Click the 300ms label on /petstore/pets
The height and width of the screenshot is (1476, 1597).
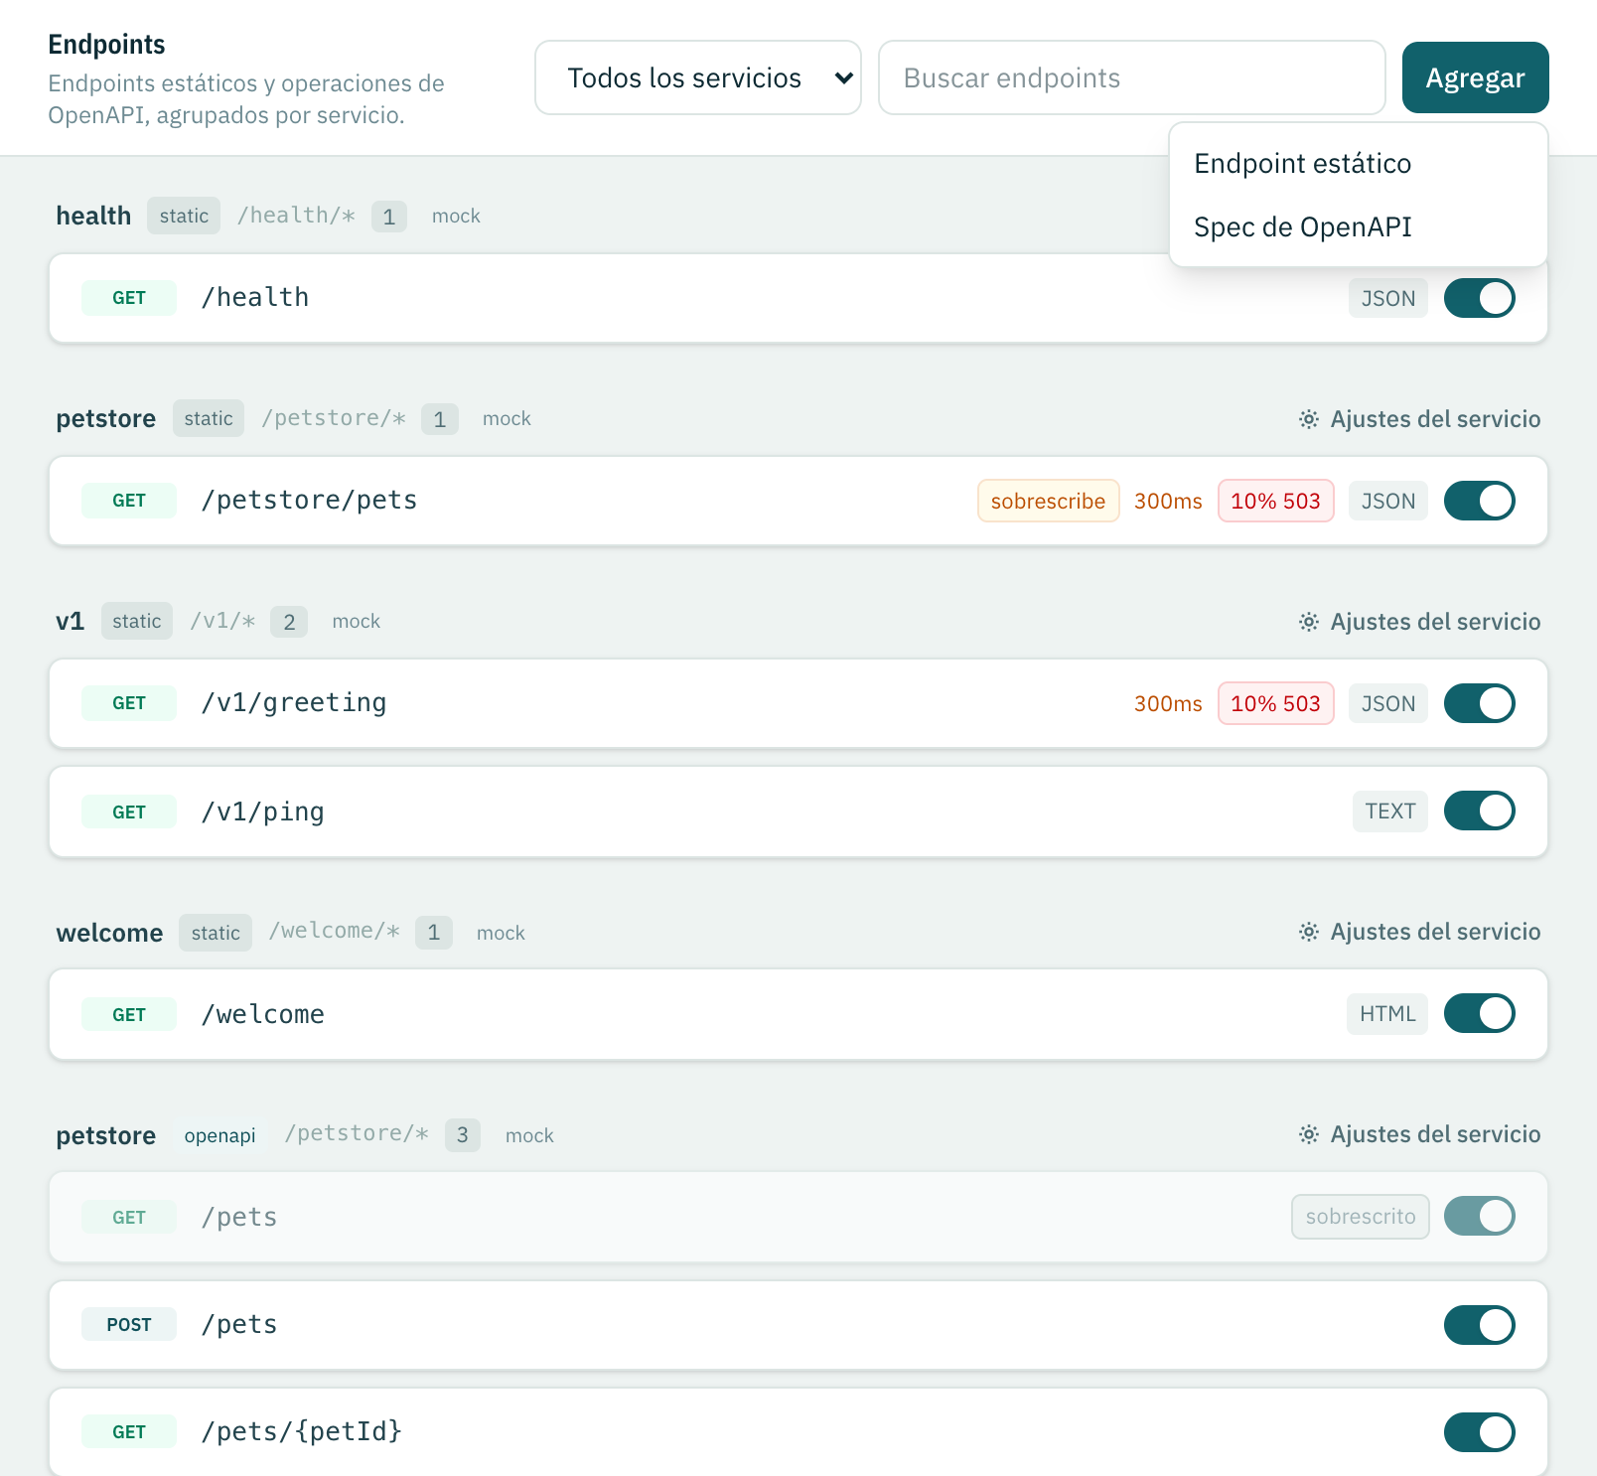point(1168,501)
